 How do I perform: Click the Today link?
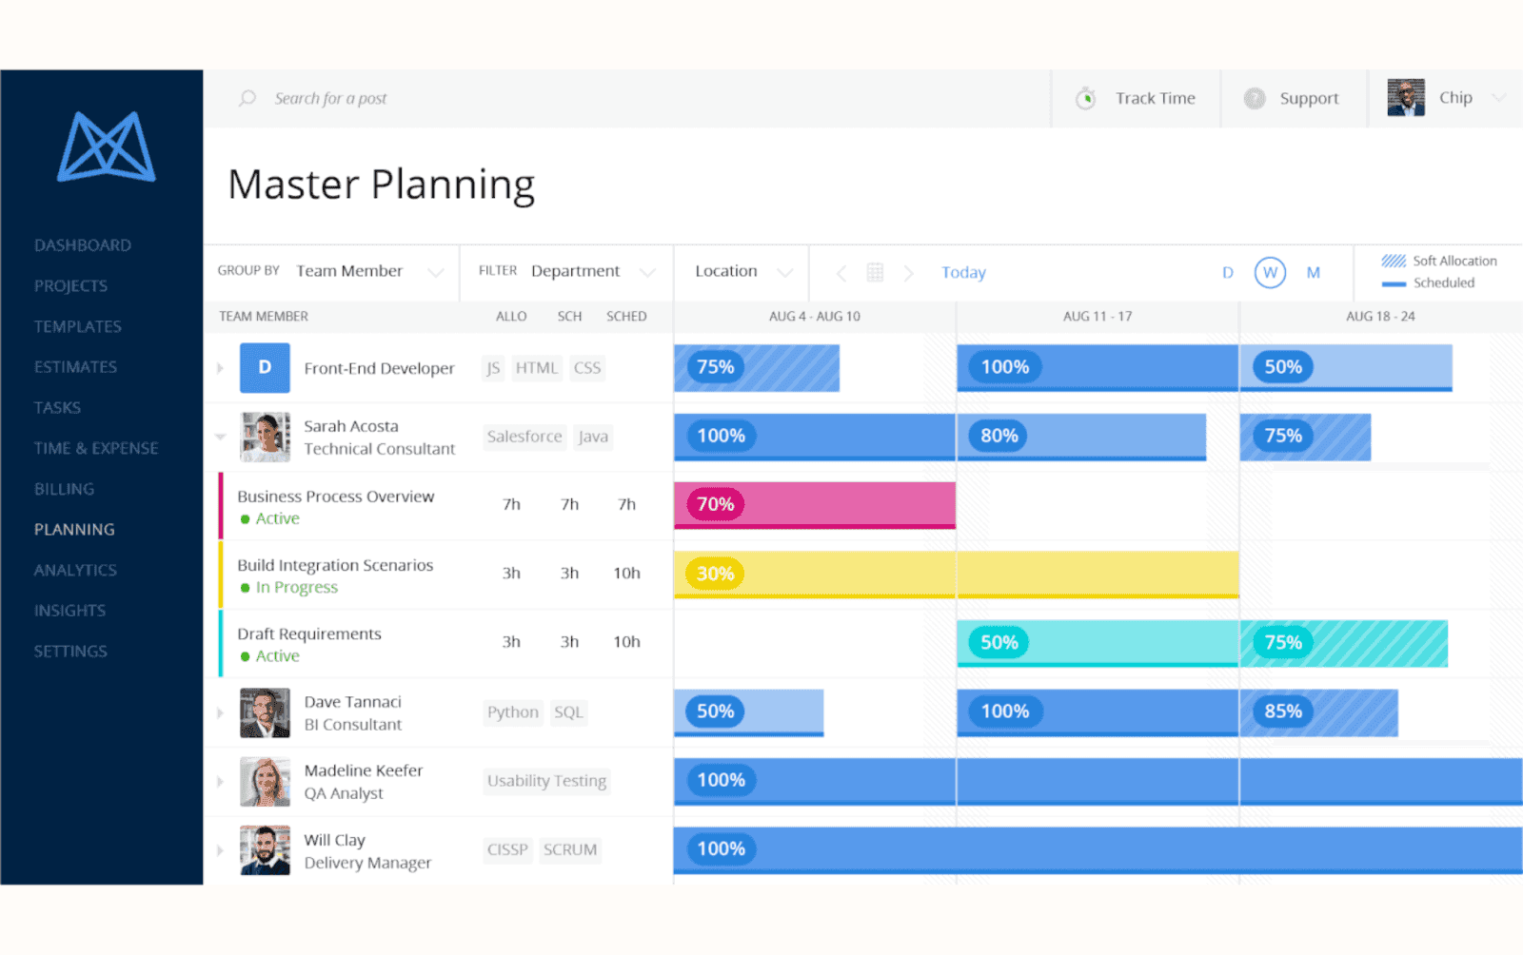point(963,273)
